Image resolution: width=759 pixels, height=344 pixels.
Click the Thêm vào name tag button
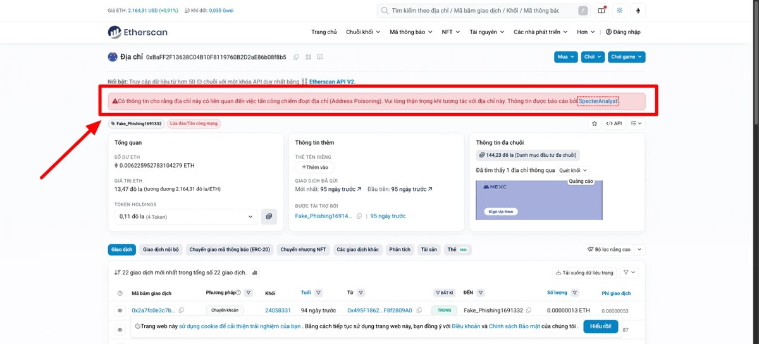tap(314, 168)
